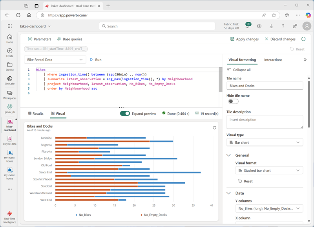
Task: Click the query editor vertical scrollbar
Action: coord(221,79)
